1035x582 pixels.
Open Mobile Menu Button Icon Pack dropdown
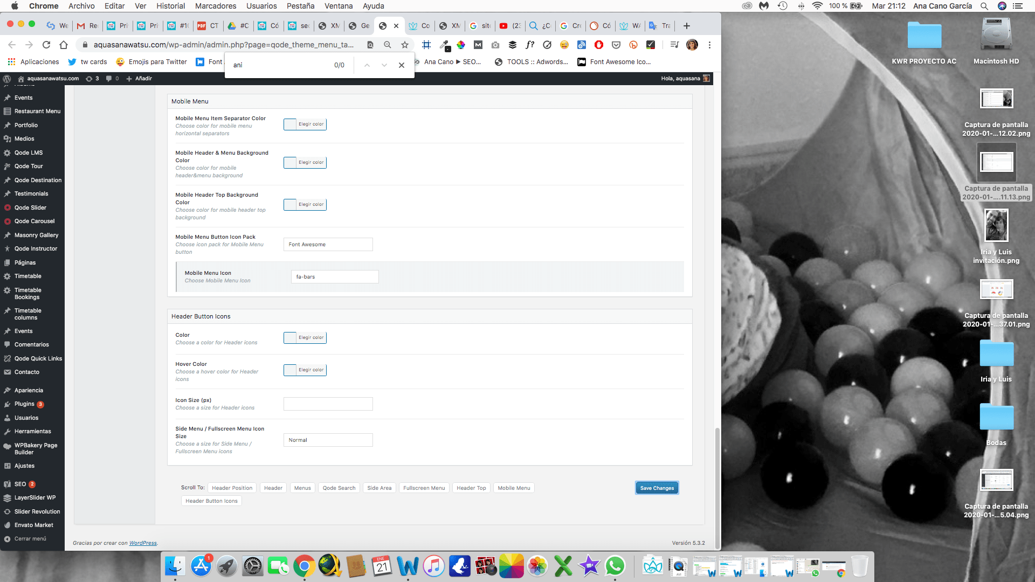coord(328,245)
